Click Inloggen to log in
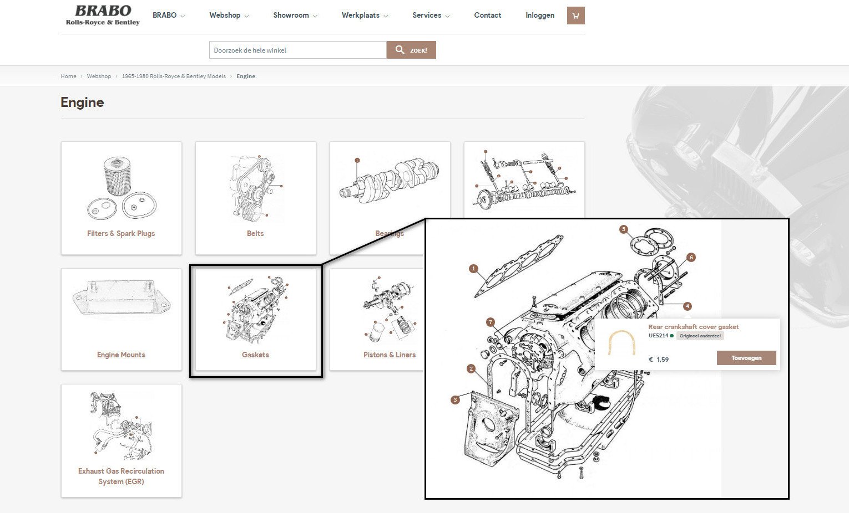The width and height of the screenshot is (849, 513). 539,16
